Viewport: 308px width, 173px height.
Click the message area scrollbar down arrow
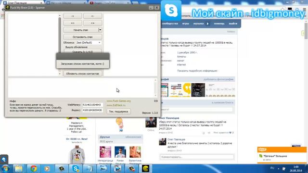(155, 96)
